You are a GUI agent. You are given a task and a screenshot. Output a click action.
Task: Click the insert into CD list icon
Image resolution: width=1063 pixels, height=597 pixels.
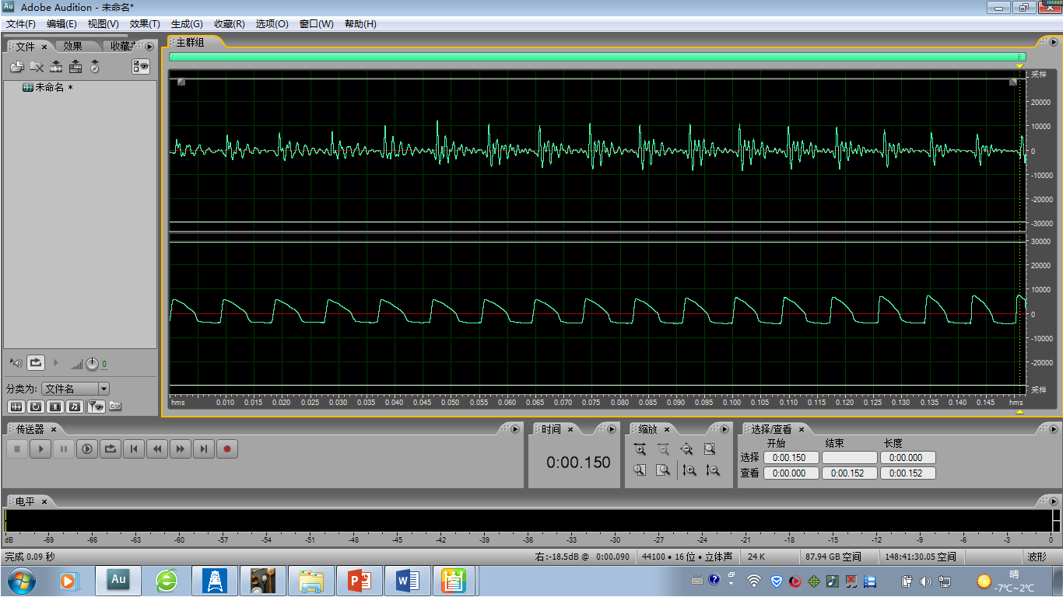[95, 67]
